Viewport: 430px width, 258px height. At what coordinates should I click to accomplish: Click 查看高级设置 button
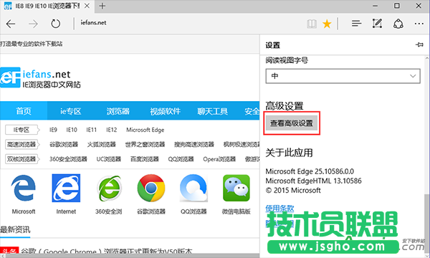(x=292, y=123)
